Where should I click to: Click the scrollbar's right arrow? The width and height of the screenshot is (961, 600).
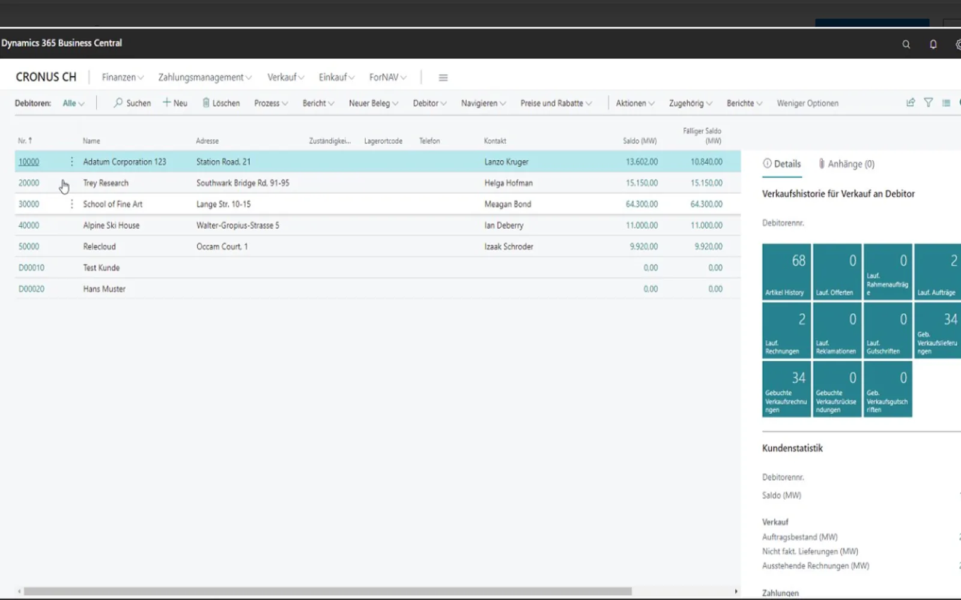click(x=736, y=591)
